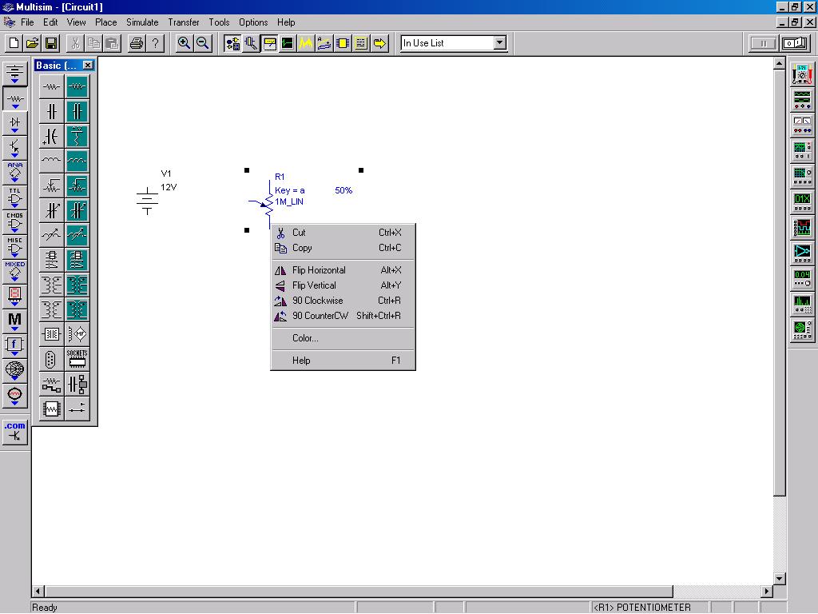
Task: Open the CMOS component group
Action: click(14, 222)
